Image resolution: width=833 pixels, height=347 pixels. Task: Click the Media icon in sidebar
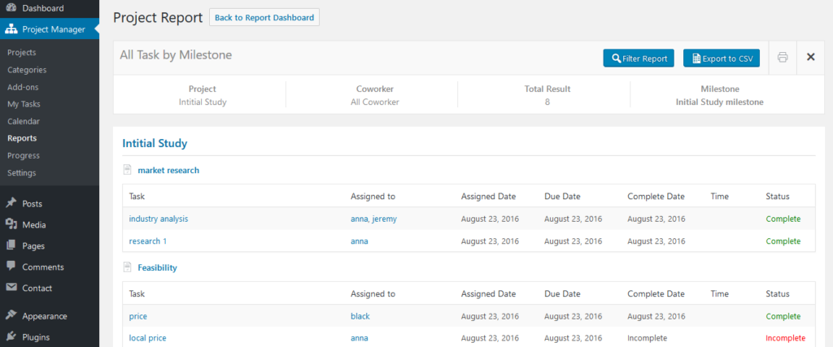point(11,224)
